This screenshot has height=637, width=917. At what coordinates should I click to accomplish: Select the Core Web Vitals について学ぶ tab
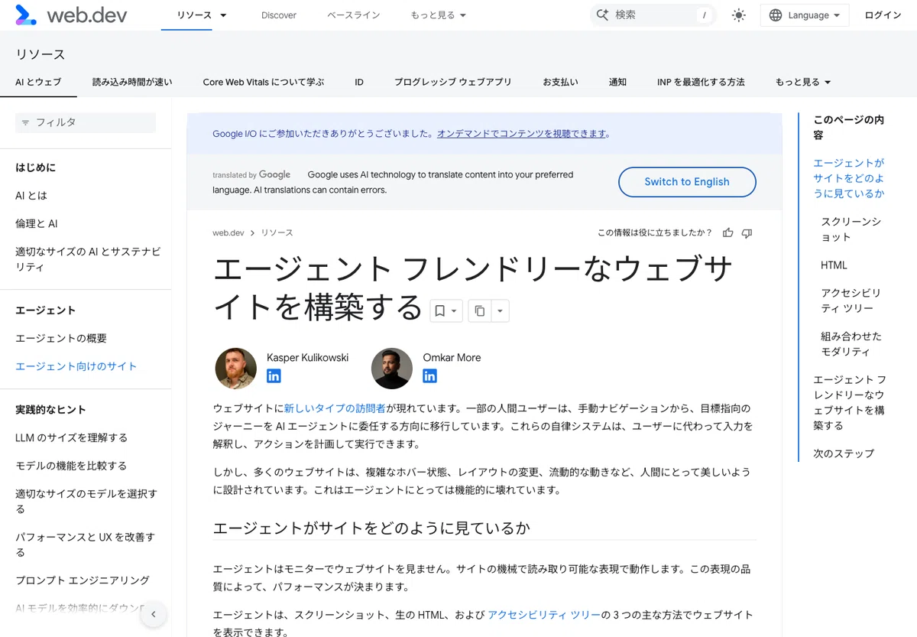click(264, 82)
